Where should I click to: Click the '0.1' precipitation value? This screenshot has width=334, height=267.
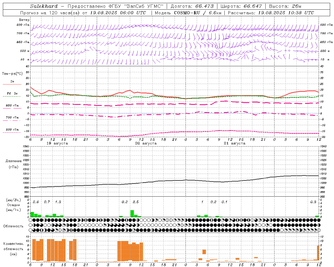224,202
